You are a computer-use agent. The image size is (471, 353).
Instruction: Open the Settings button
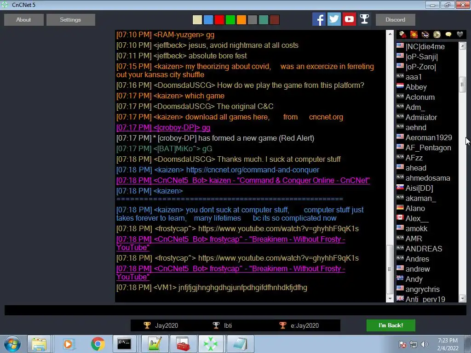pyautogui.click(x=70, y=19)
